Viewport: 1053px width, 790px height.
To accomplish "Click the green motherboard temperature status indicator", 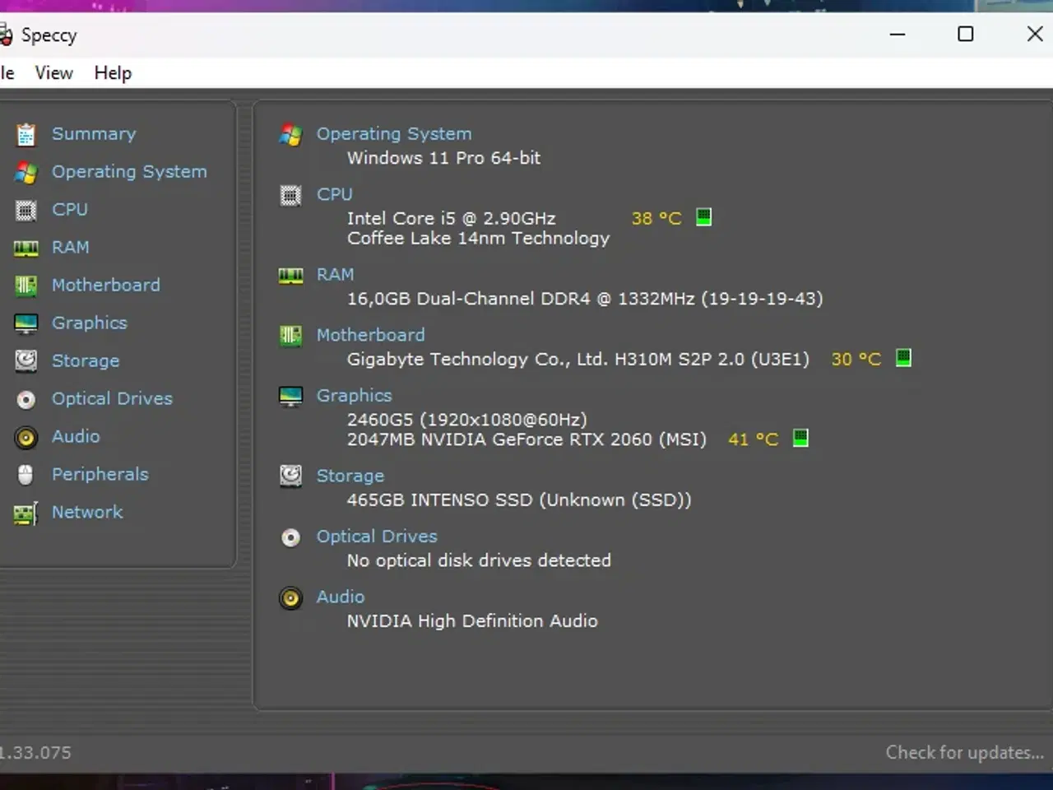I will pos(902,357).
